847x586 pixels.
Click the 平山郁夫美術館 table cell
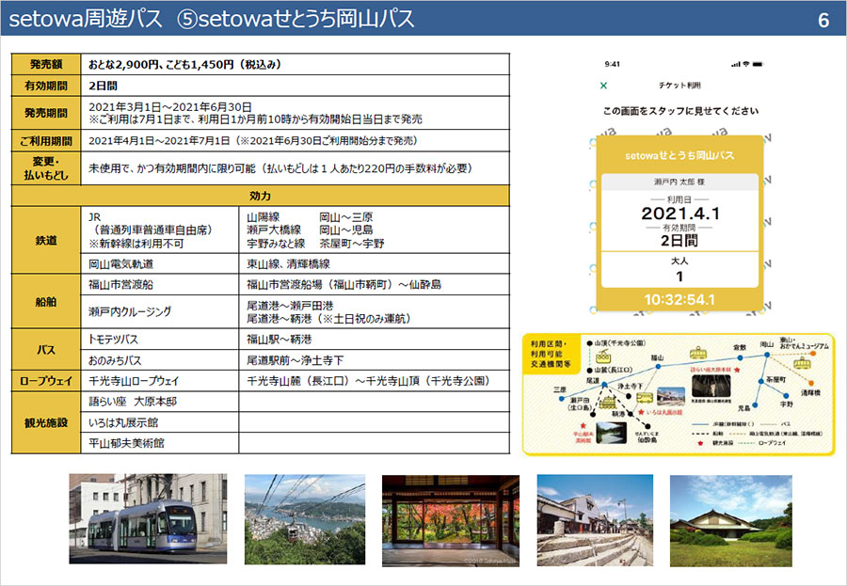coord(159,443)
